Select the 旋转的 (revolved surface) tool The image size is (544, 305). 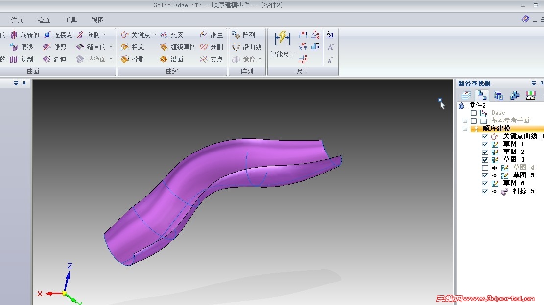(x=25, y=35)
